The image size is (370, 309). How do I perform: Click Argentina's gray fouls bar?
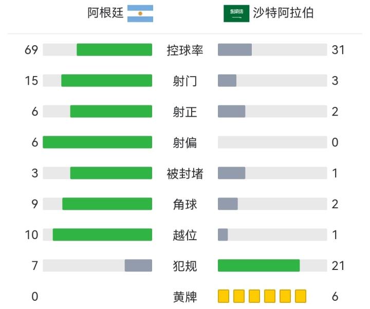[x=138, y=266]
